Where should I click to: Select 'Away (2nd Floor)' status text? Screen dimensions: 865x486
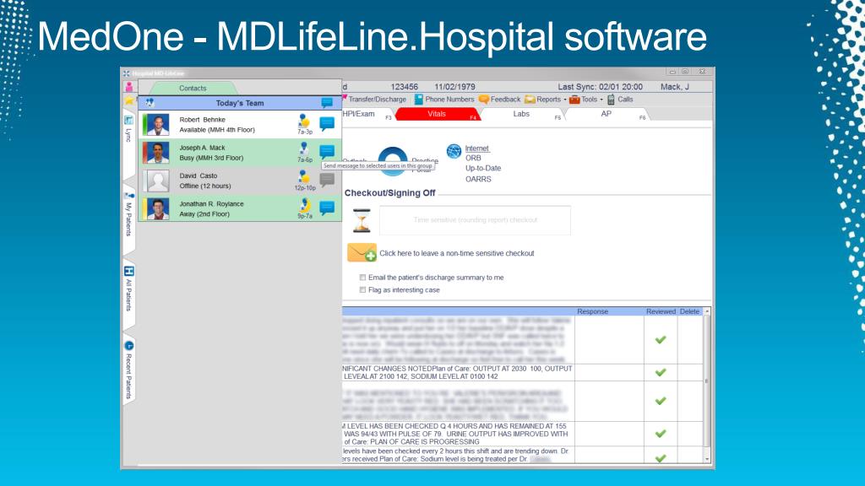click(x=204, y=214)
